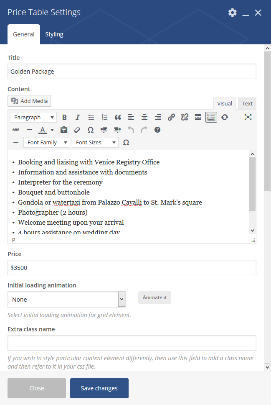The height and width of the screenshot is (405, 271).
Task: Open keyboard shortcuts help icon
Action: pyautogui.click(x=157, y=130)
